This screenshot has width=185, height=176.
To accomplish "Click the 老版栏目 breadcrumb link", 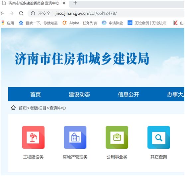I will 38,108.
